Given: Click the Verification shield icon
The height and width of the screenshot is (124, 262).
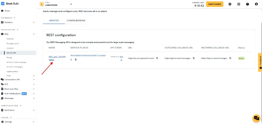Looking at the screenshot, I should click(2, 110).
